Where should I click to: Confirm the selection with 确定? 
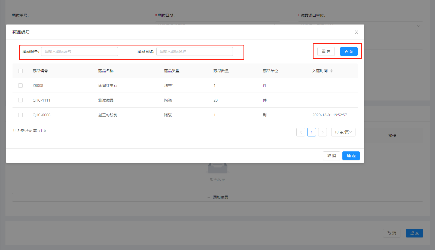click(351, 156)
